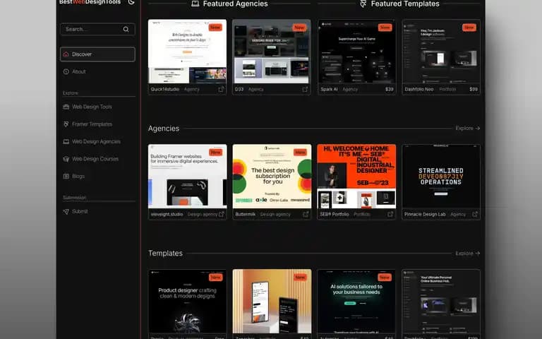
Task: Open Personal Online Business Hub thumbnail
Action: tap(441, 302)
